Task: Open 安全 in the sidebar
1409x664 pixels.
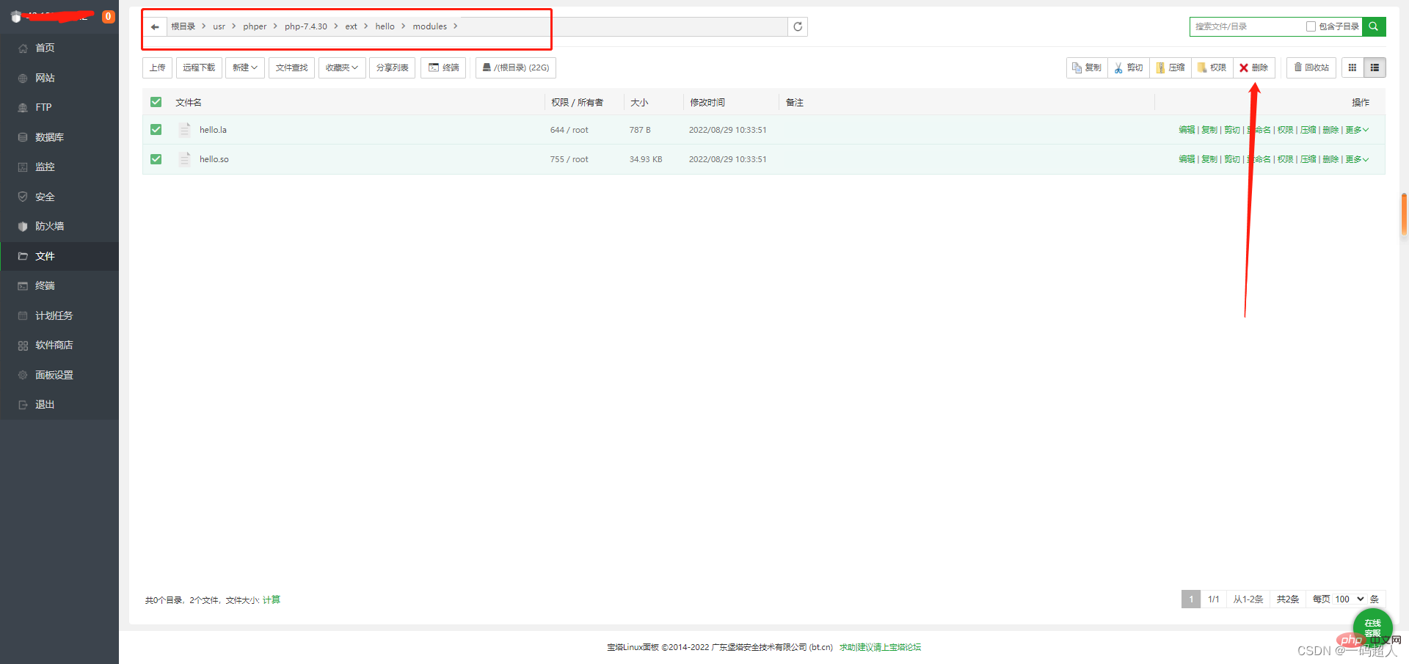Action: coord(59,197)
